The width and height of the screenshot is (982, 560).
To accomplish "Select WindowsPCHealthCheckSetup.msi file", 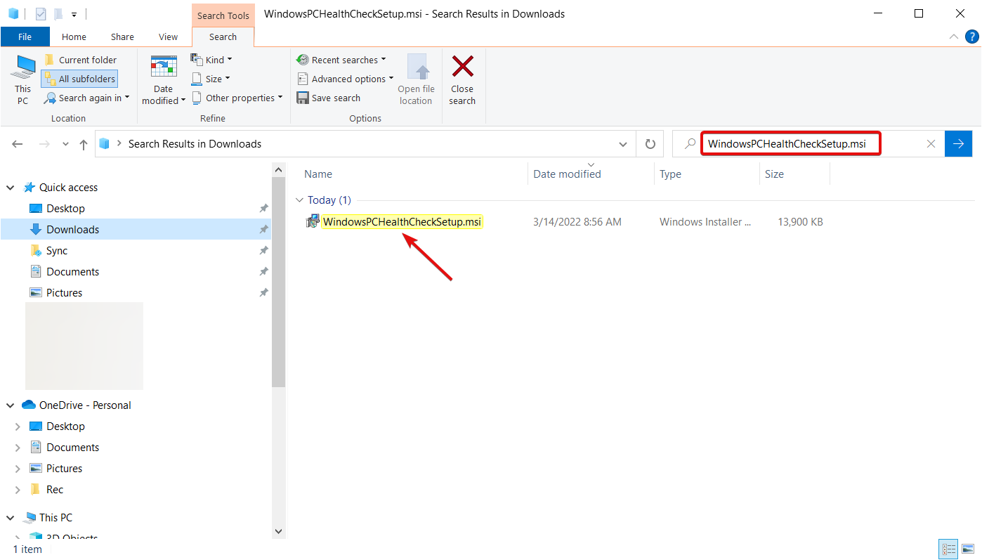I will click(402, 222).
